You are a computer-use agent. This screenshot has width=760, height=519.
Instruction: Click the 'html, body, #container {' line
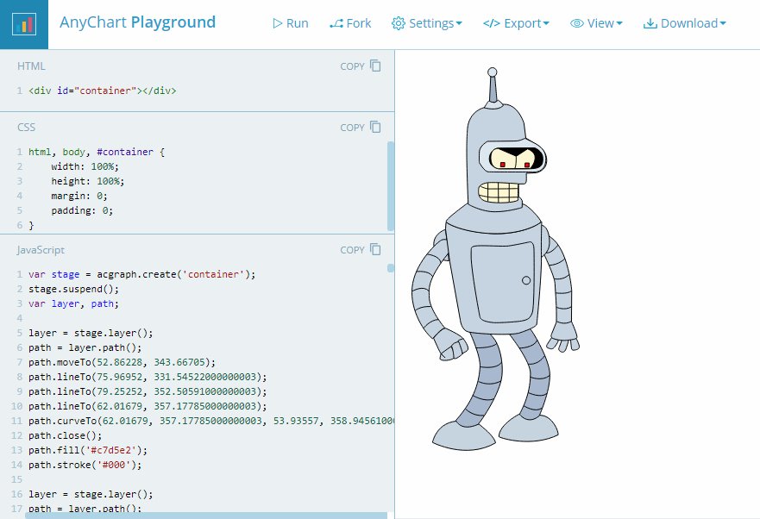click(x=97, y=152)
